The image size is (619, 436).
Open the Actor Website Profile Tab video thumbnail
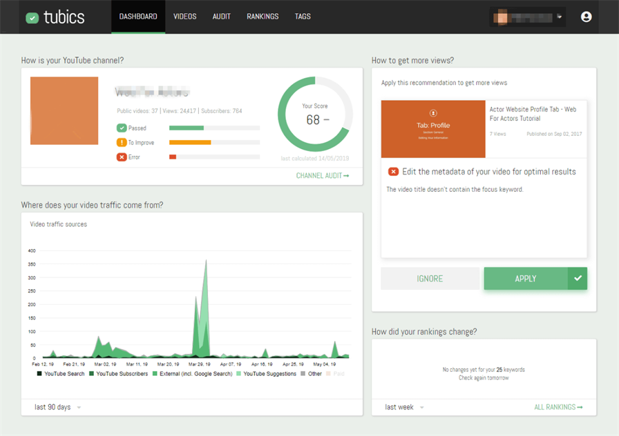pyautogui.click(x=433, y=129)
